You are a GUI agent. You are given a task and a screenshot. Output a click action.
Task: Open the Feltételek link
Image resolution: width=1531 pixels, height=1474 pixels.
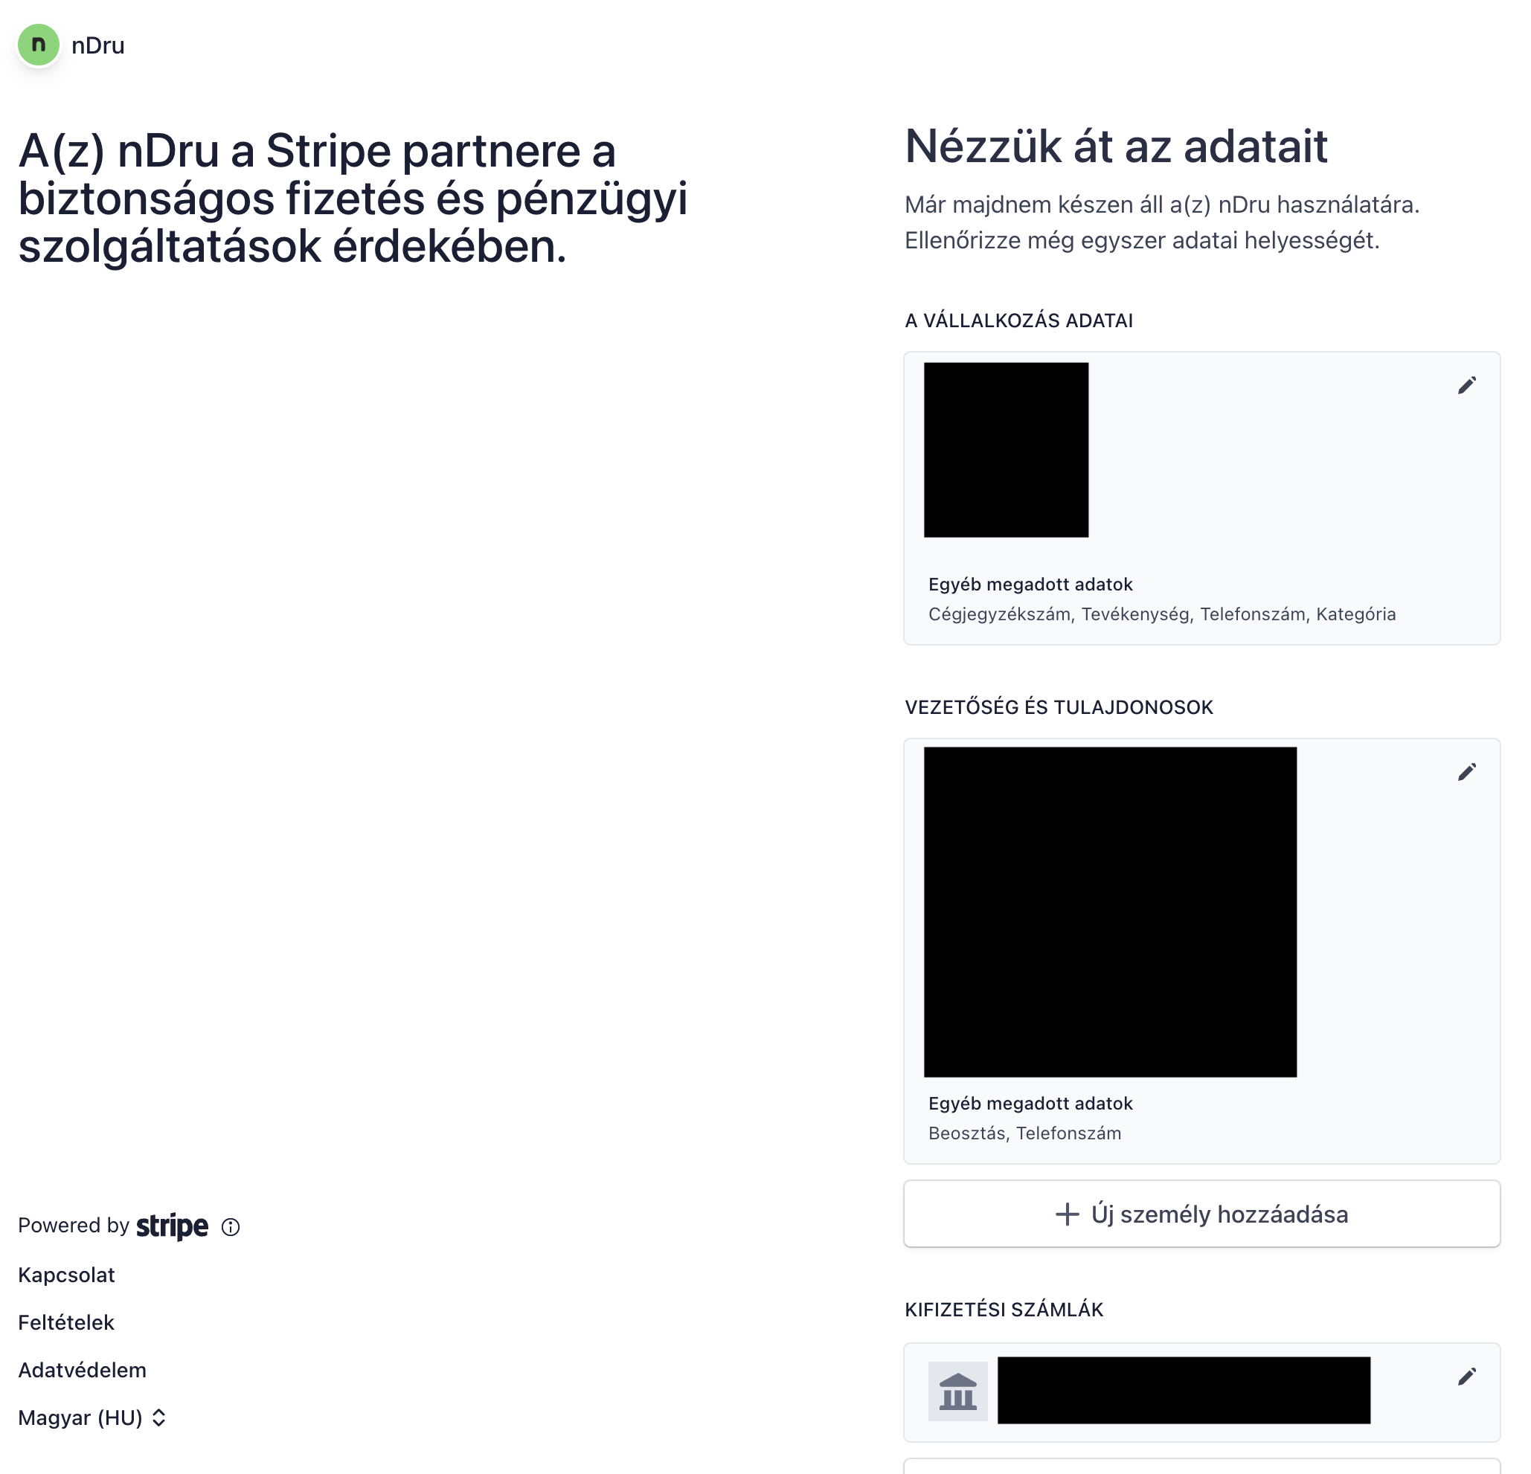(66, 1322)
